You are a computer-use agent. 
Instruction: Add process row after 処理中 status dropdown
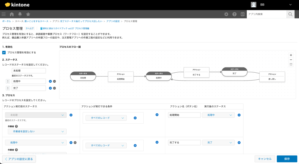coord(71,143)
